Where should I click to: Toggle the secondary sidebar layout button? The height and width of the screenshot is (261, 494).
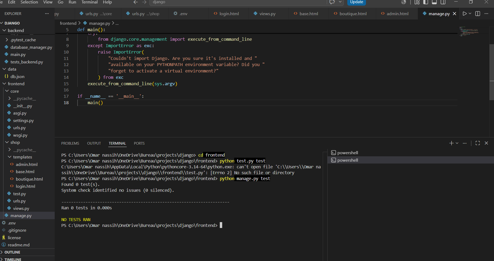443,2
